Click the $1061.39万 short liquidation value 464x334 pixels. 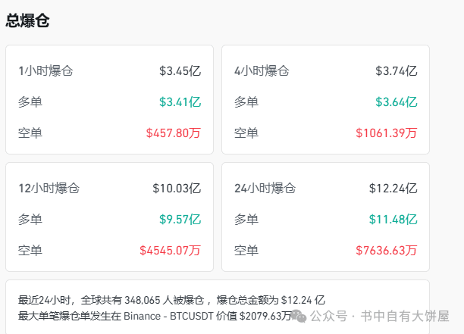pos(387,133)
